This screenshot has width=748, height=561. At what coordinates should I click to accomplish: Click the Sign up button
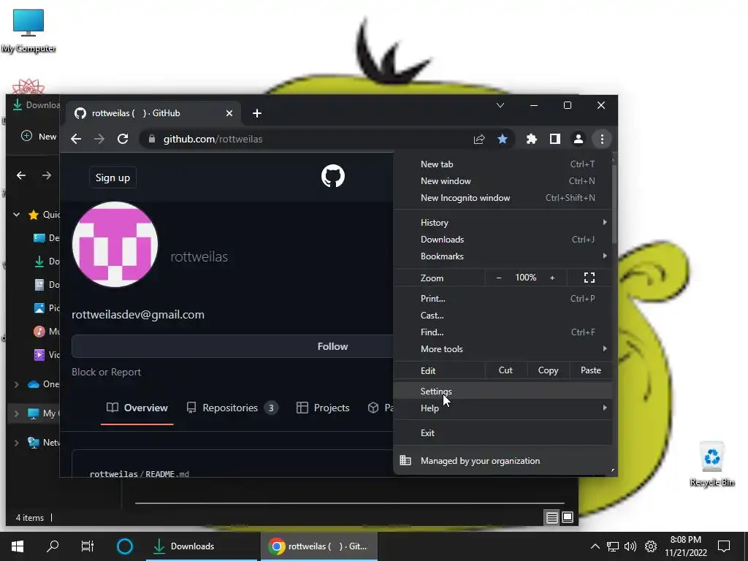tap(112, 178)
